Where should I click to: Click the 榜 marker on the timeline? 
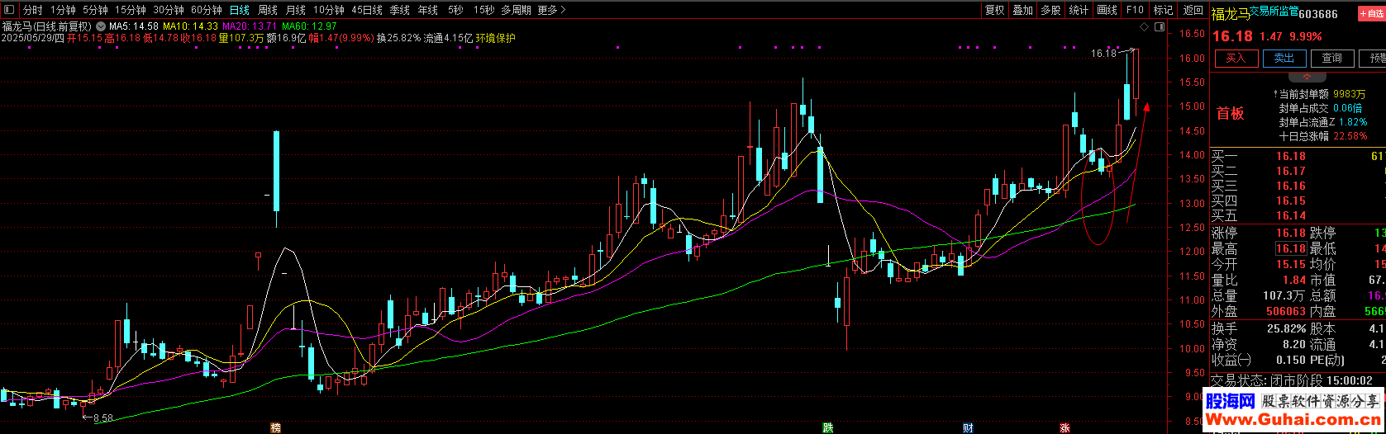tap(276, 427)
